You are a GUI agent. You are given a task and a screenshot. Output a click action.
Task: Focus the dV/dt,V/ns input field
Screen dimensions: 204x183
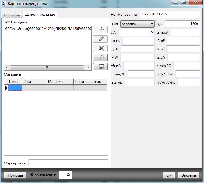pos(189,82)
